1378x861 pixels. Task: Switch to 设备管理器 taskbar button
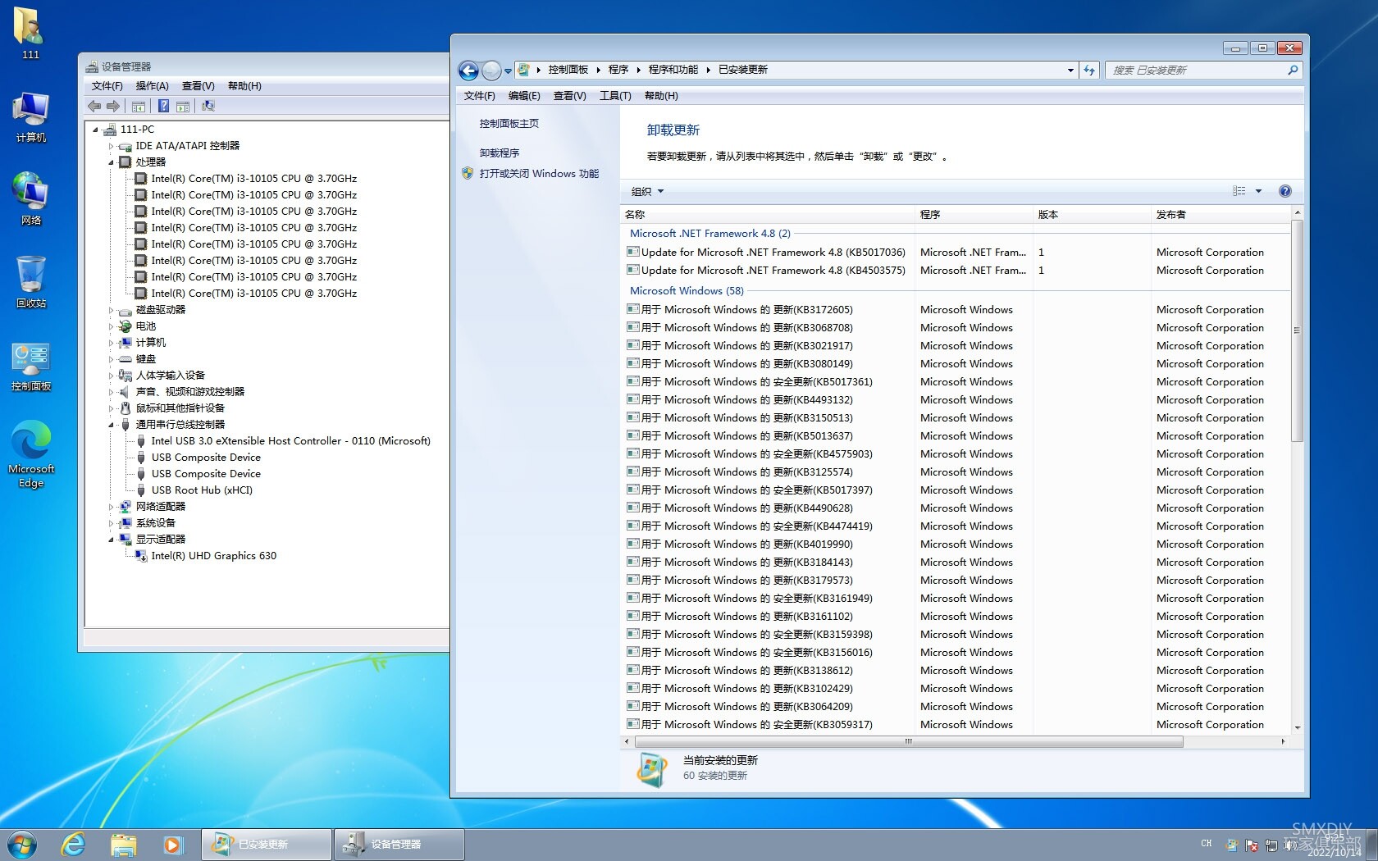[399, 844]
